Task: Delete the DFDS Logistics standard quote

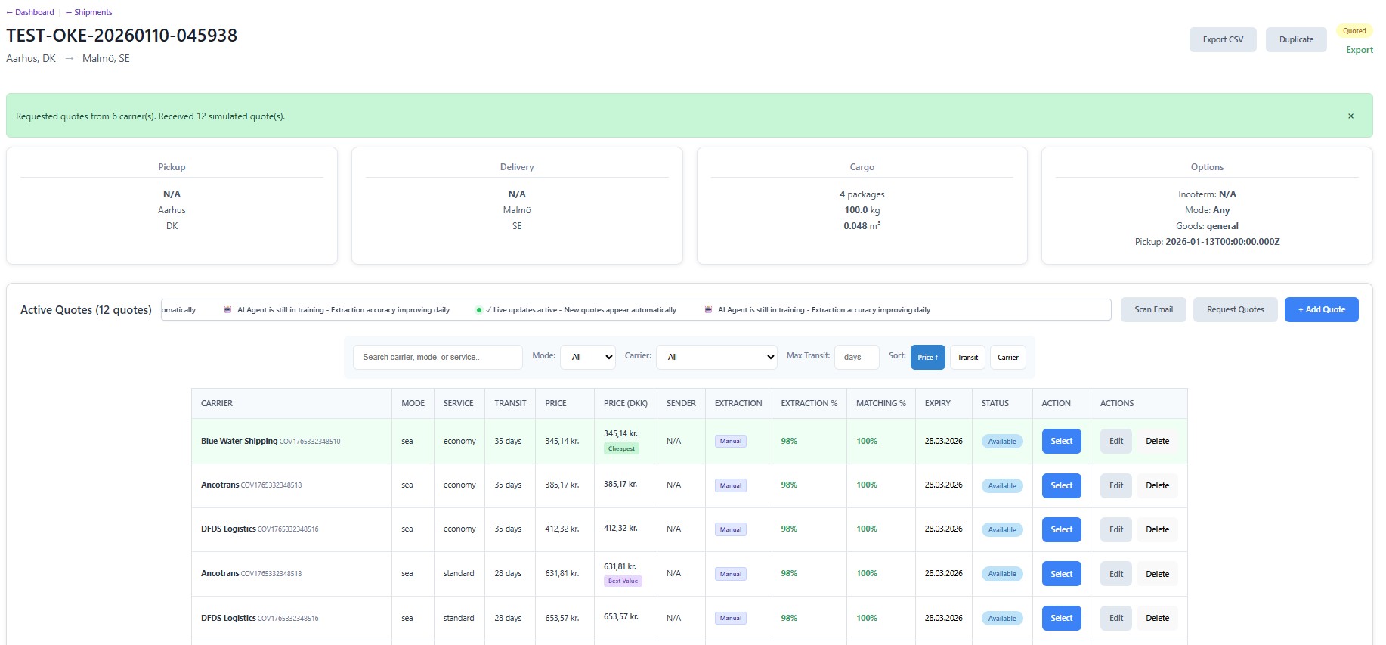Action: click(x=1157, y=618)
